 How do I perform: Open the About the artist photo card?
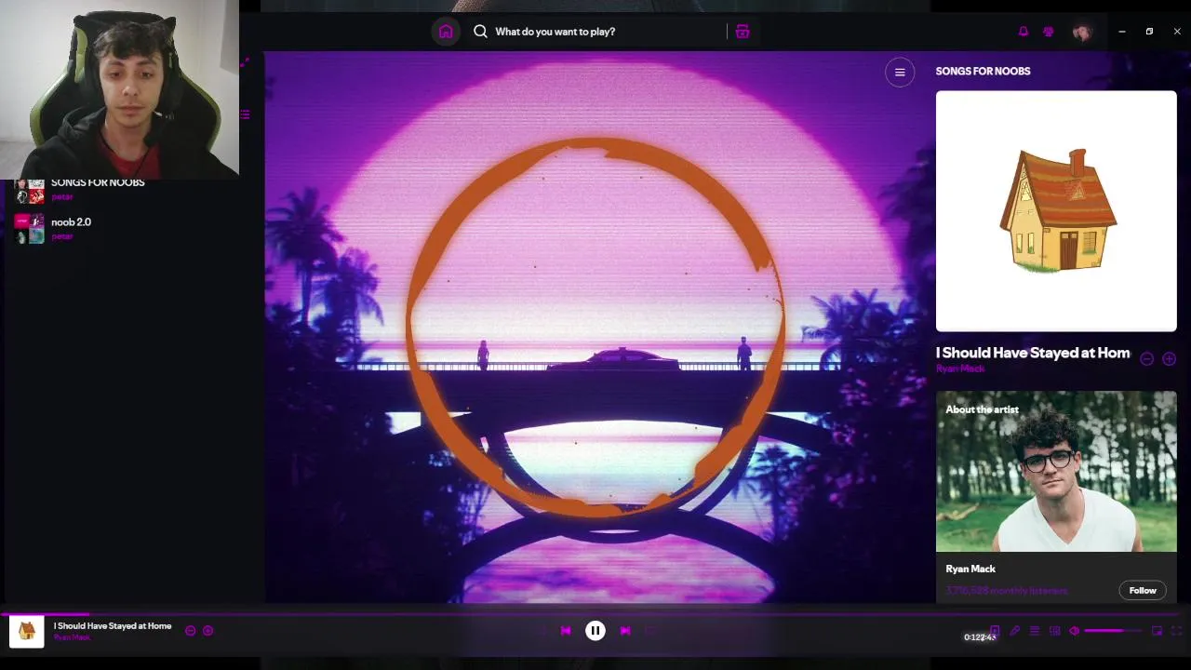click(1056, 472)
